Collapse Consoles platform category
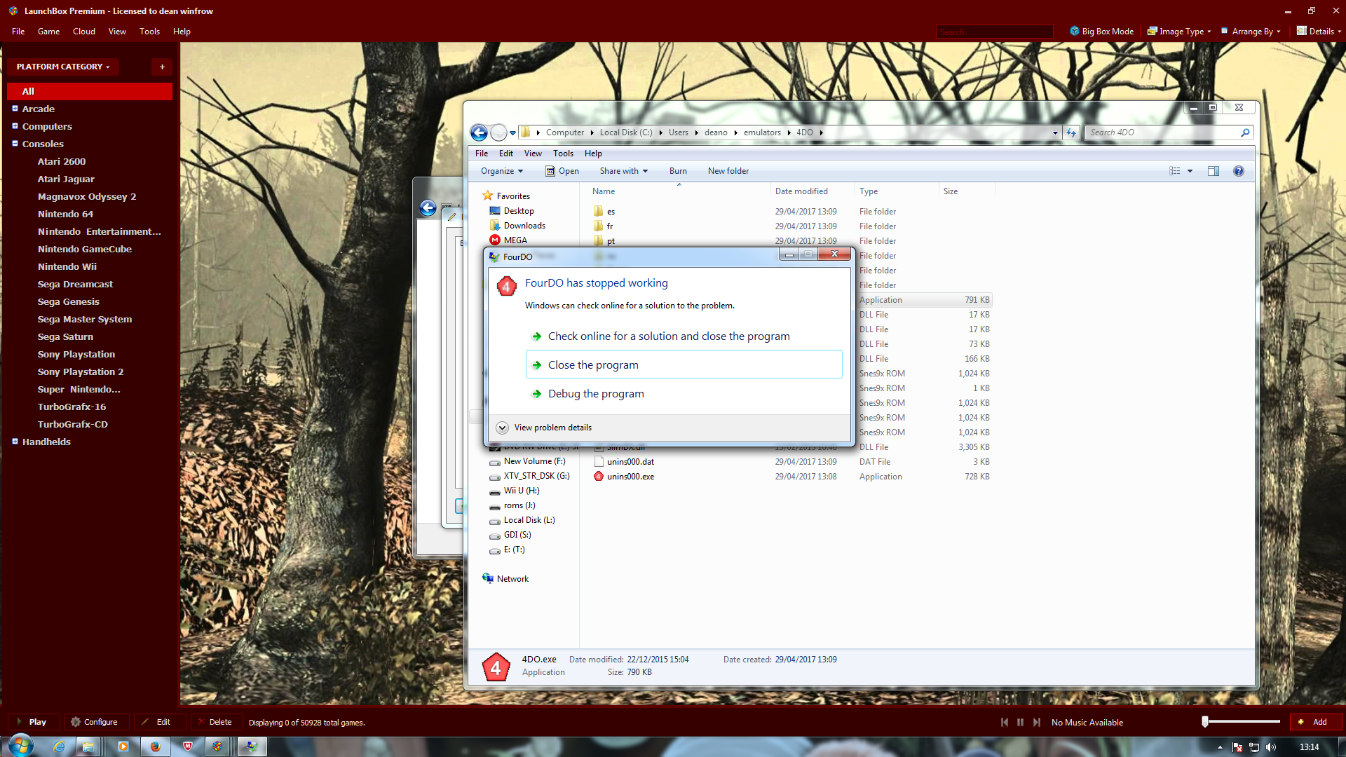The image size is (1346, 757). [15, 144]
